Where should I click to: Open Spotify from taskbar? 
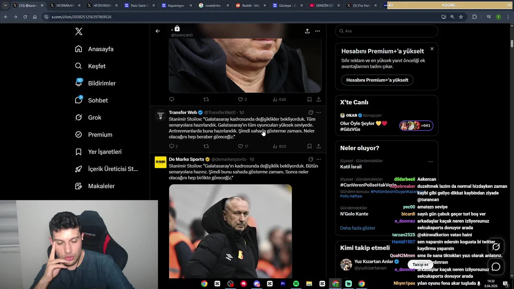pyautogui.click(x=296, y=284)
